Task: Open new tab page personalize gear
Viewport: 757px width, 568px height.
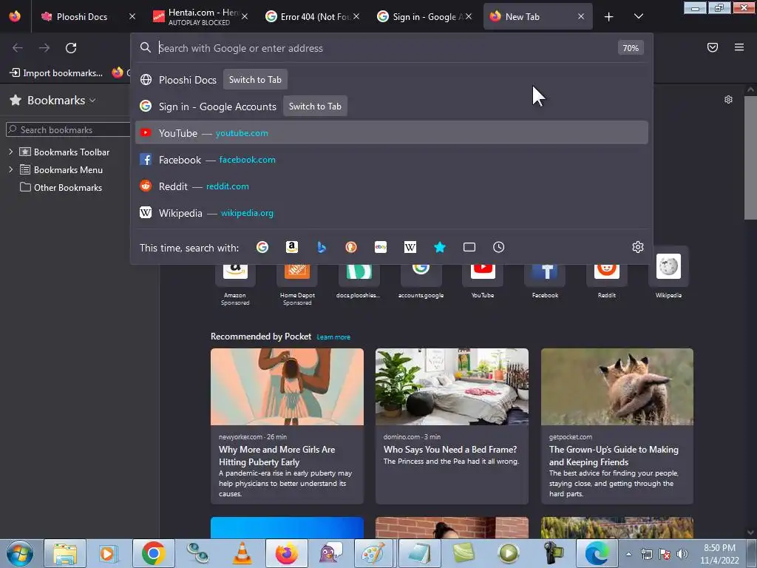Action: (728, 100)
